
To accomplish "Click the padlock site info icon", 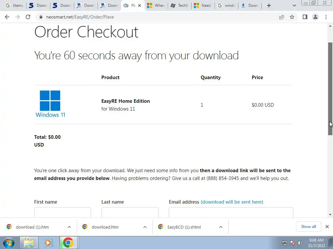I will (41, 17).
